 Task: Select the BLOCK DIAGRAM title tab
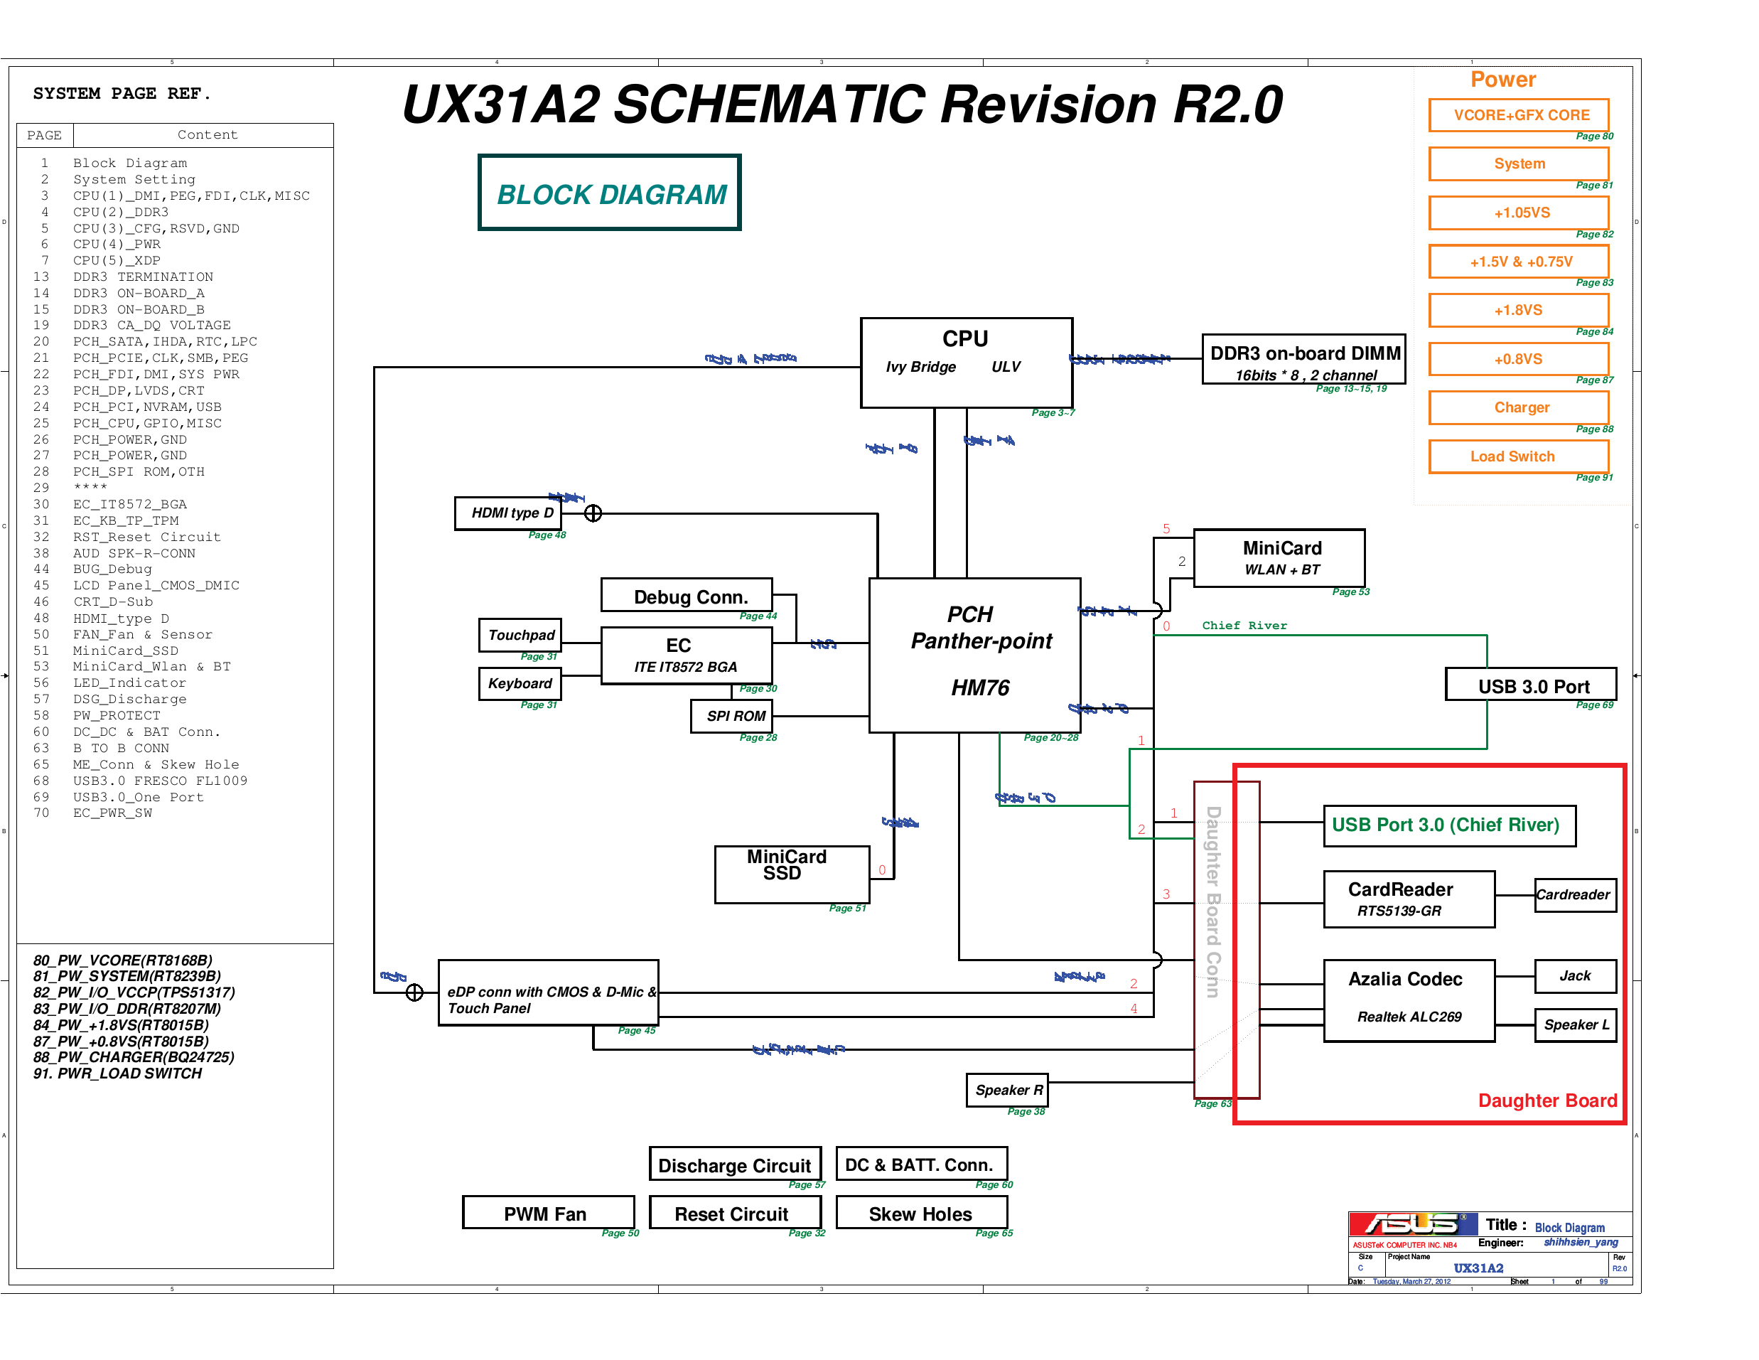(610, 193)
